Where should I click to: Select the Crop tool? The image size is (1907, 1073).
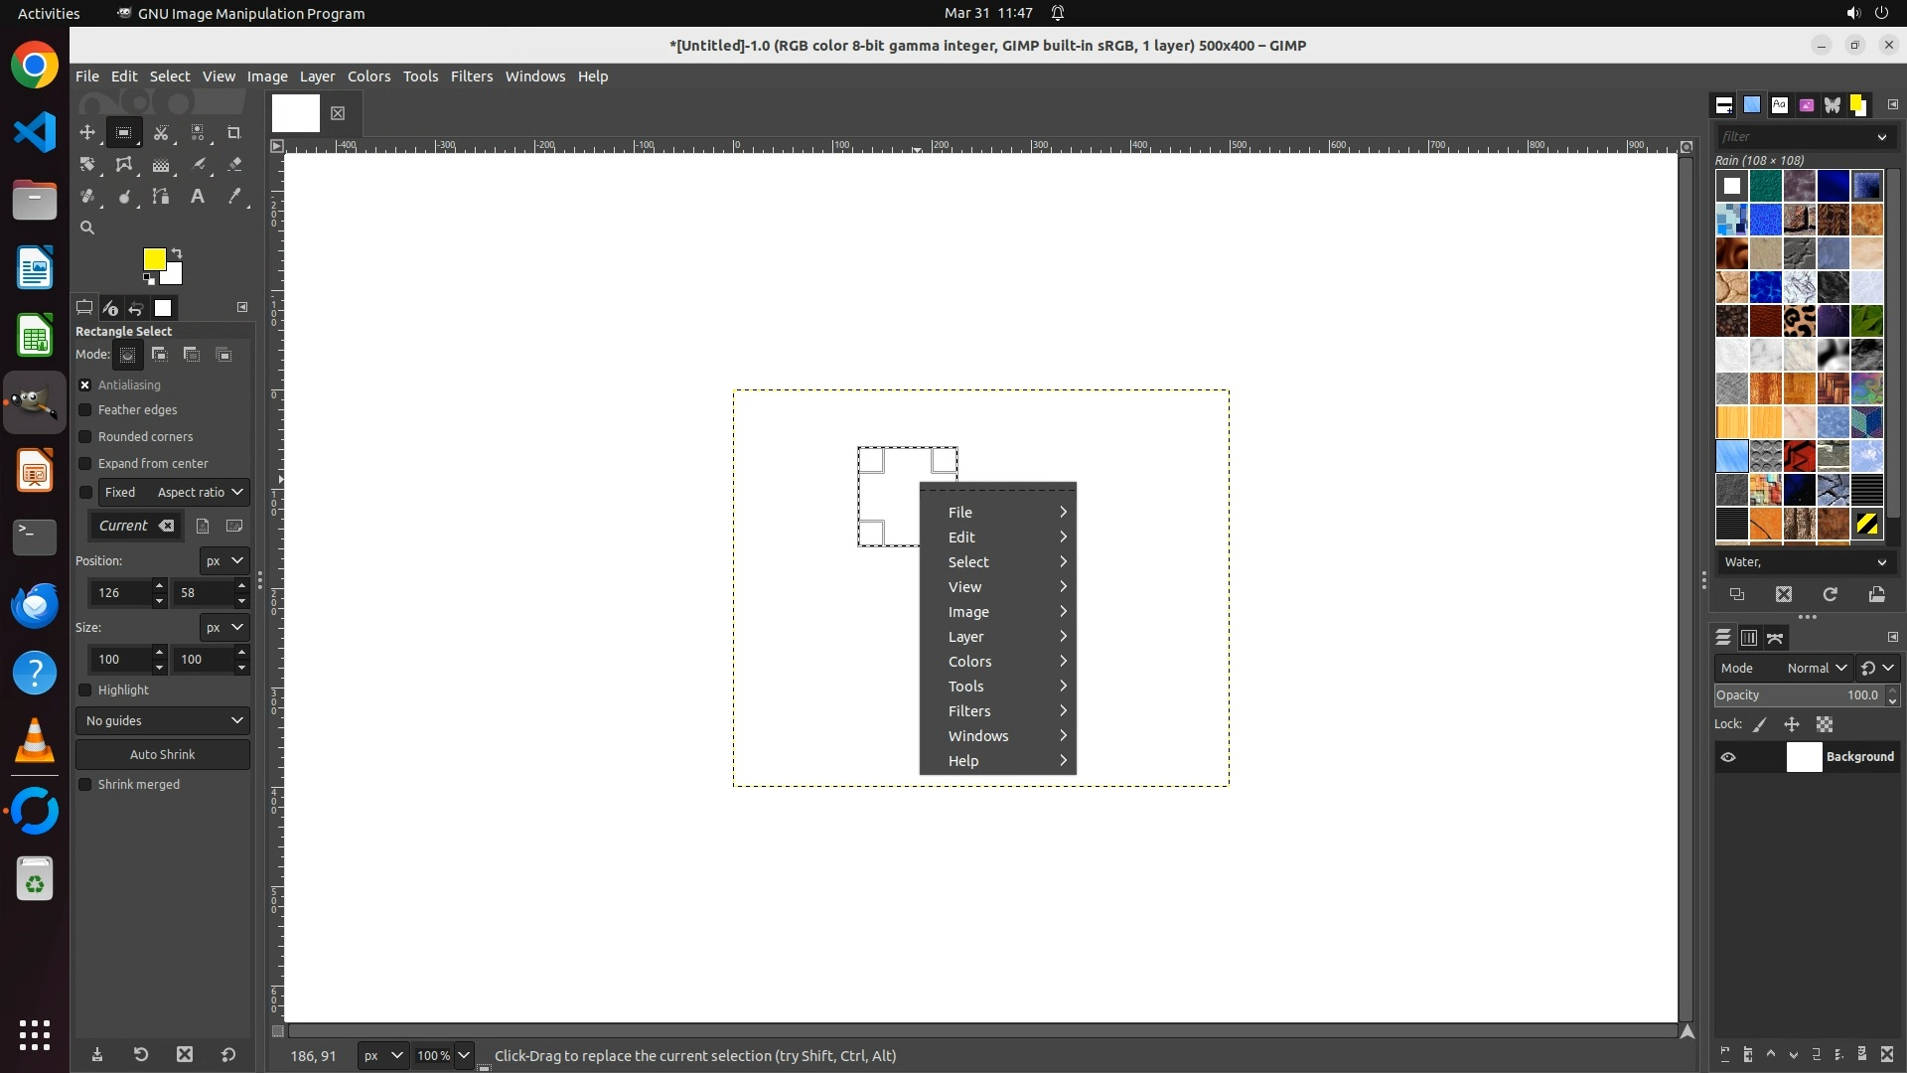point(234,132)
